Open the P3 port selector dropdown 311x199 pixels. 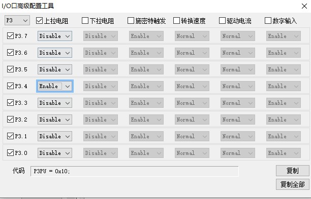[17, 20]
